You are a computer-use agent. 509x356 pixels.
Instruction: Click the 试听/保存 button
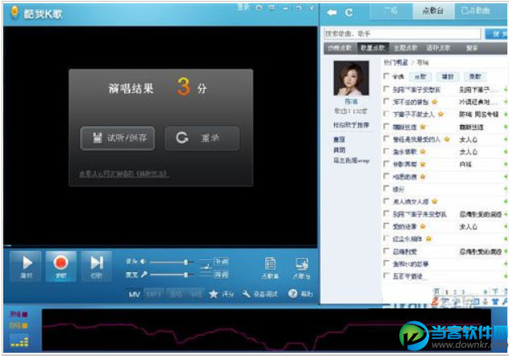118,138
